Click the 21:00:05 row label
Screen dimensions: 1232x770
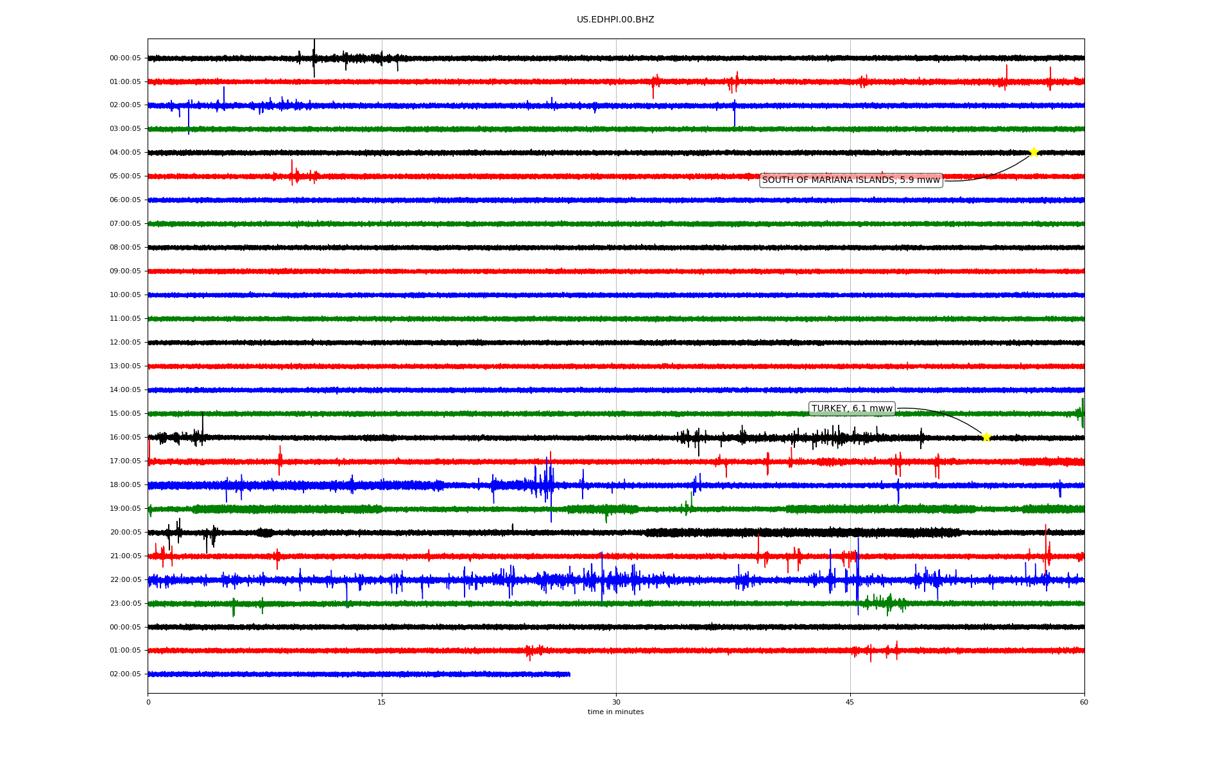click(x=125, y=556)
